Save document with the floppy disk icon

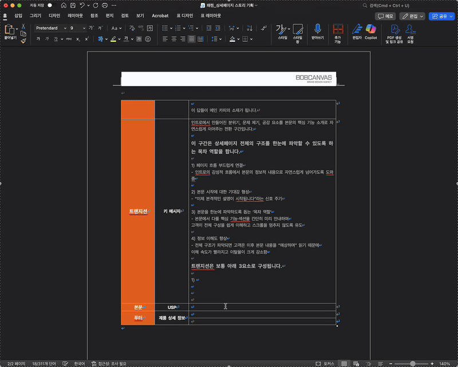73,6
